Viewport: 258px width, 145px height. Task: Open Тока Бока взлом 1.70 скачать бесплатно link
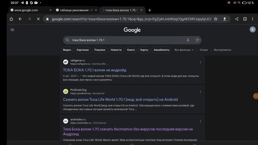128,131
